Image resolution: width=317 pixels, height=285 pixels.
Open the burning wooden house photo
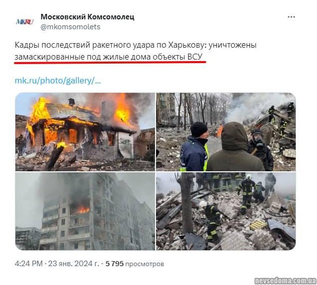tap(85, 132)
